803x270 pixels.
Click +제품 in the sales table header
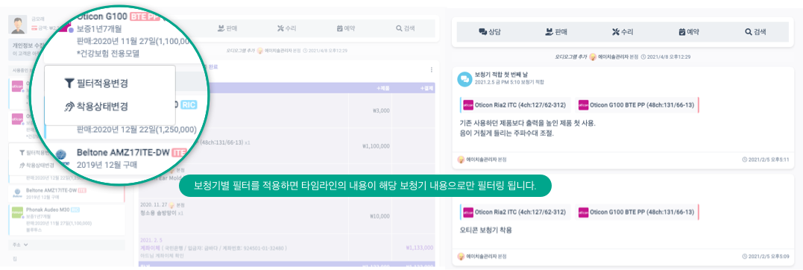[x=383, y=88]
